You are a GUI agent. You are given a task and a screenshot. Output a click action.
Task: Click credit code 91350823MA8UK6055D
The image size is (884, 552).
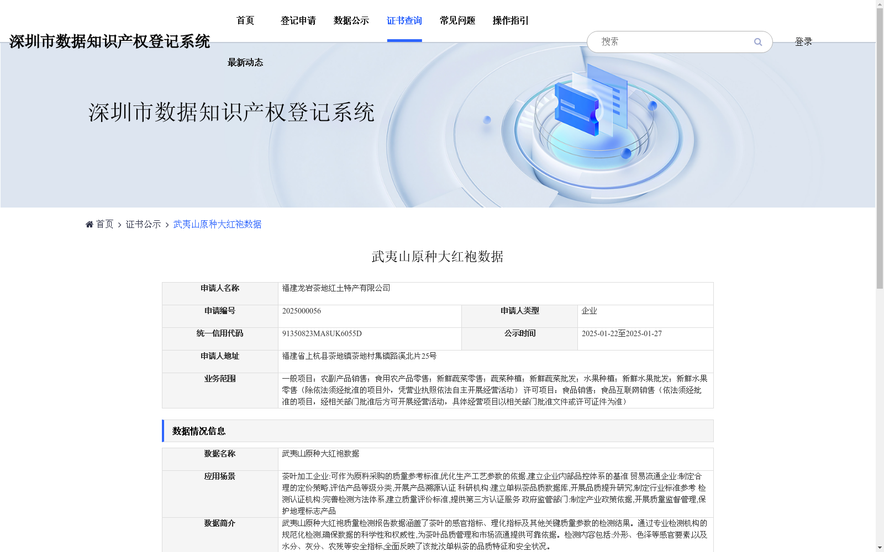pyautogui.click(x=322, y=333)
